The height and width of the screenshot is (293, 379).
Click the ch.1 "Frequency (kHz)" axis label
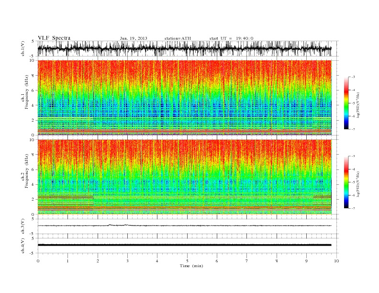pos(27,92)
